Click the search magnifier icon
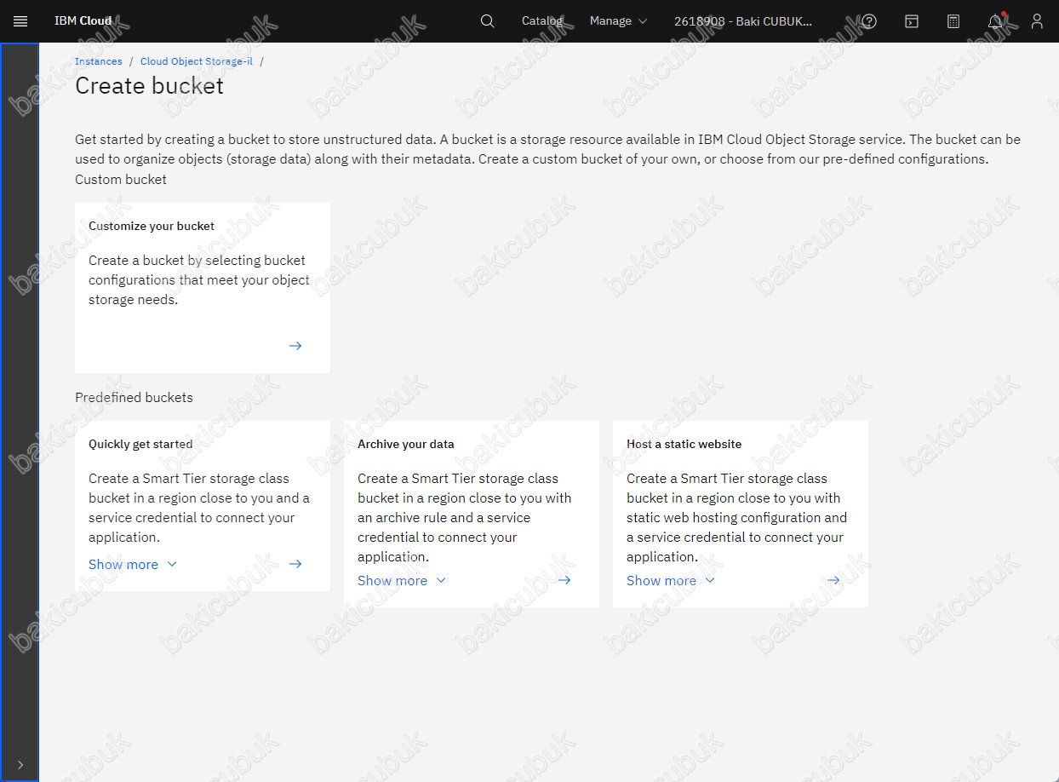Viewport: 1059px width, 782px height. 487,21
